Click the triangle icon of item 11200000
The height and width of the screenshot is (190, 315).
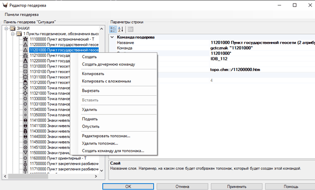coord(25,44)
